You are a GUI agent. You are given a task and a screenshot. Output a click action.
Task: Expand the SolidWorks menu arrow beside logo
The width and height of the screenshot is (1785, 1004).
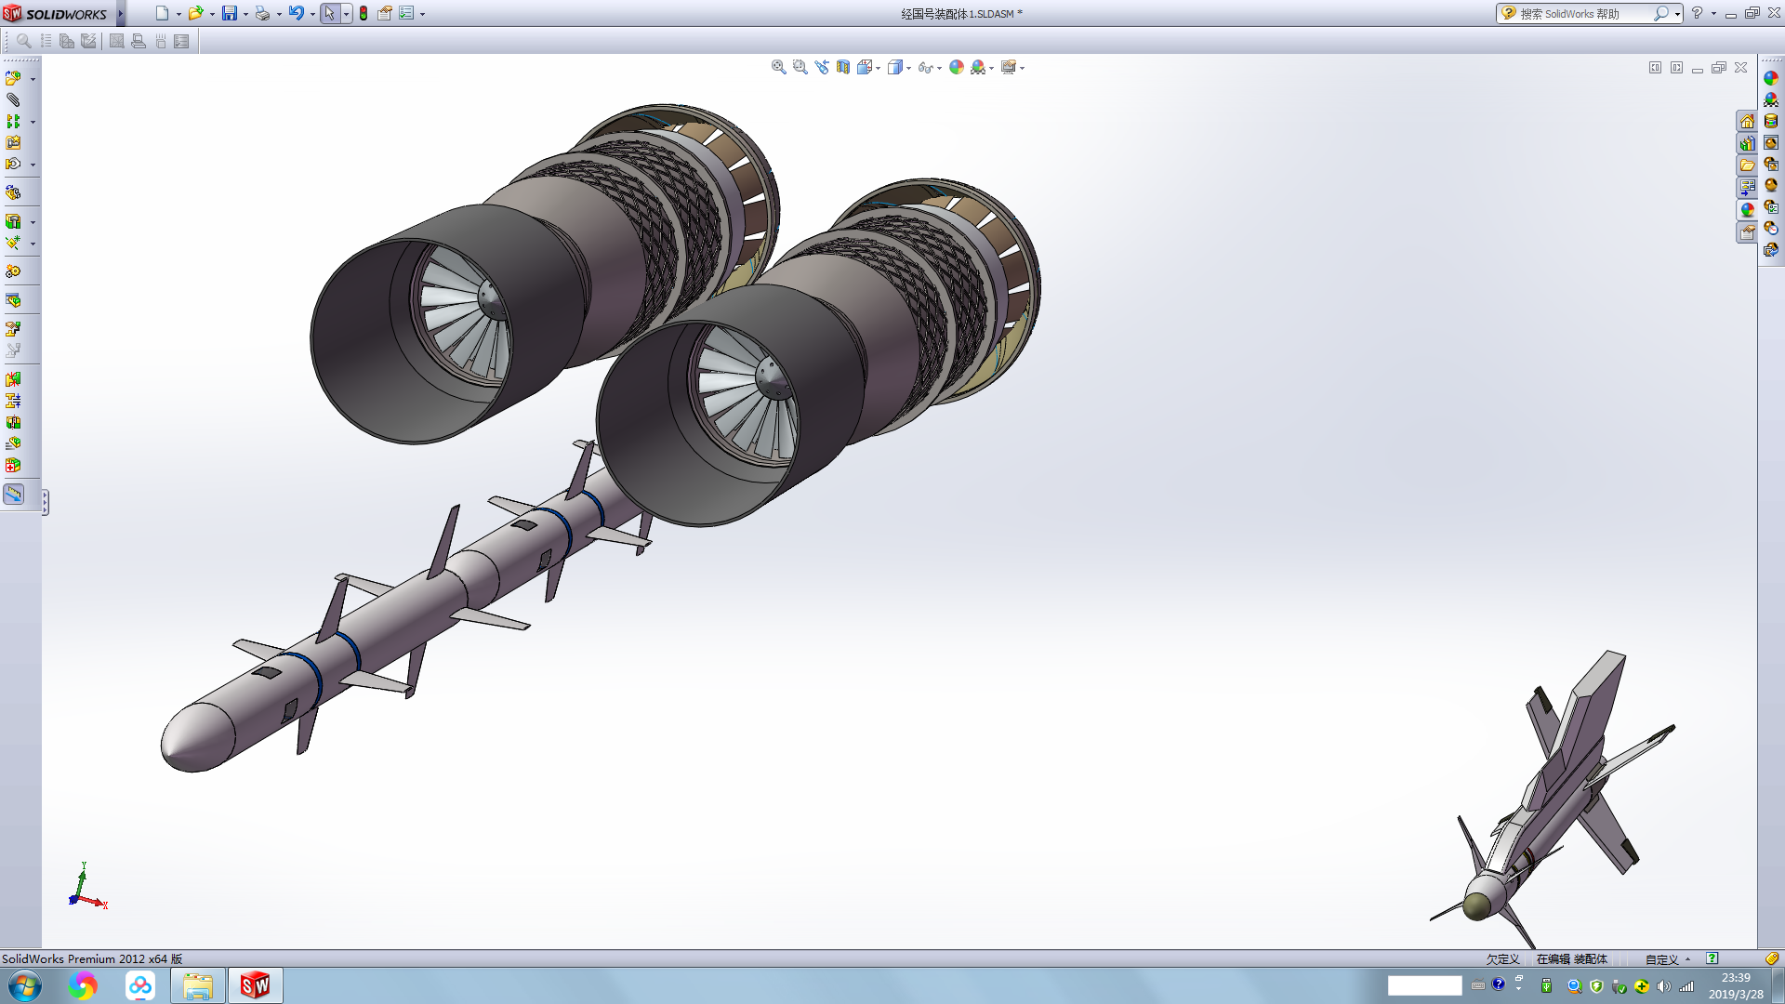pos(120,13)
